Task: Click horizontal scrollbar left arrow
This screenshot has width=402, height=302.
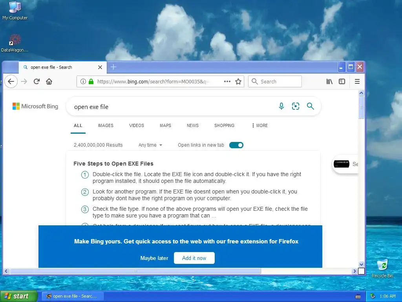Action: (6, 271)
